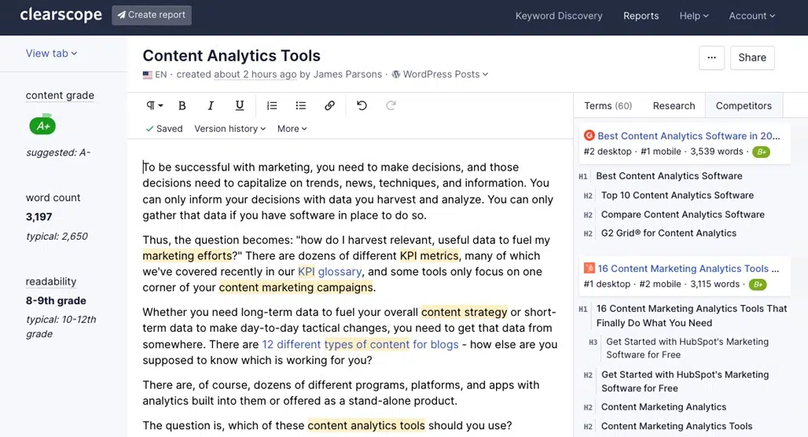808x437 pixels.
Task: Click the readability label
Action: 51,281
